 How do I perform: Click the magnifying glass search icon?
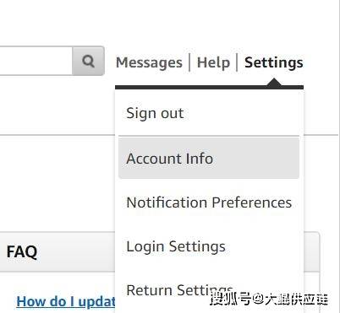click(x=88, y=61)
